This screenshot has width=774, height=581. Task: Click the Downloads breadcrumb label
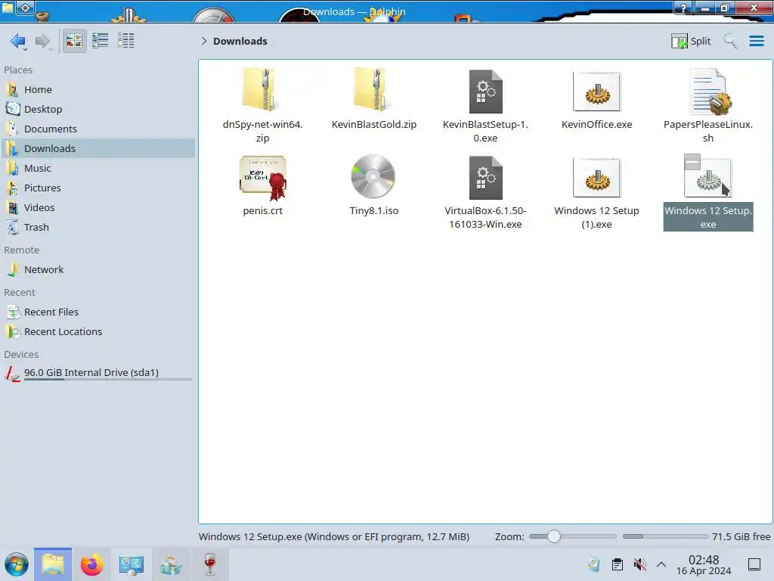click(240, 41)
